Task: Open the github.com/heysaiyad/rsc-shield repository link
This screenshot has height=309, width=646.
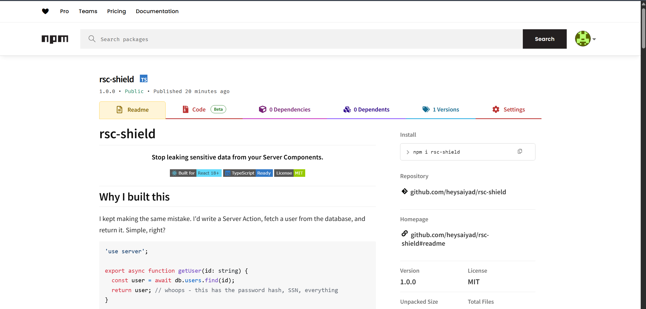Action: point(458,192)
